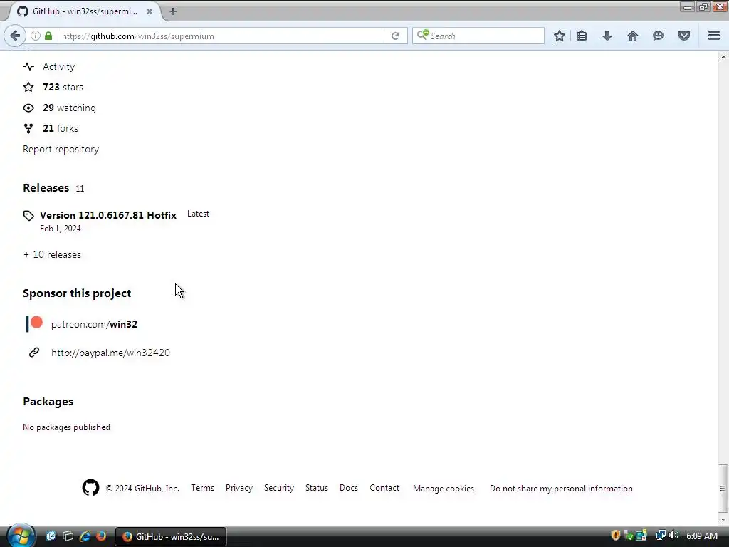Click the fork icon beside 21 forks
This screenshot has height=547, width=729.
click(x=28, y=128)
